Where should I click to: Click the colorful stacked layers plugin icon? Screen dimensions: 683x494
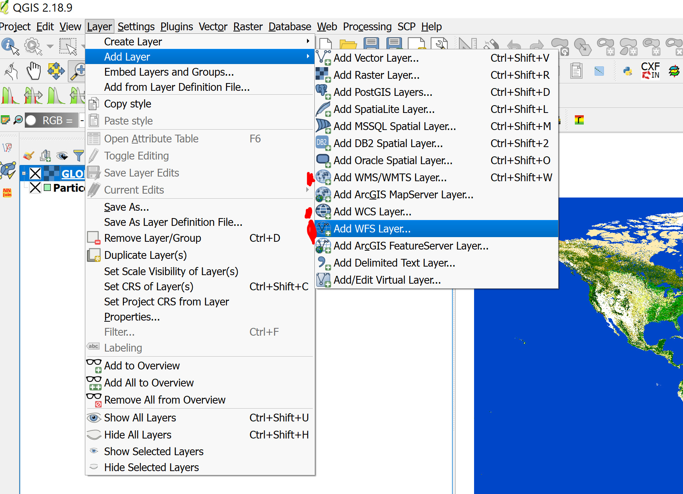(674, 71)
